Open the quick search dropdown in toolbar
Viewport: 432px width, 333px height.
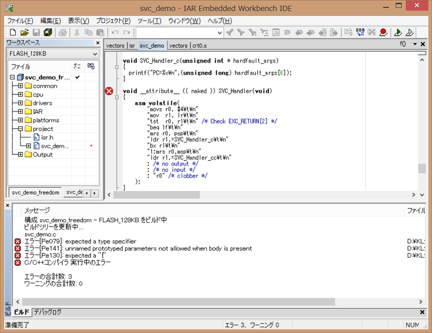[x=220, y=33]
